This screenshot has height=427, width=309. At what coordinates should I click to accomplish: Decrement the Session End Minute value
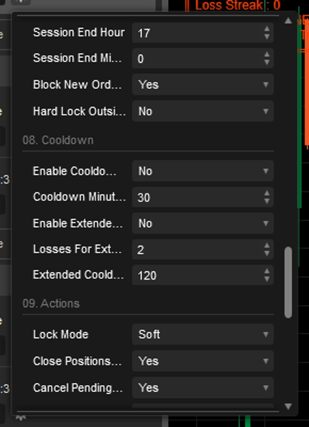[267, 61]
